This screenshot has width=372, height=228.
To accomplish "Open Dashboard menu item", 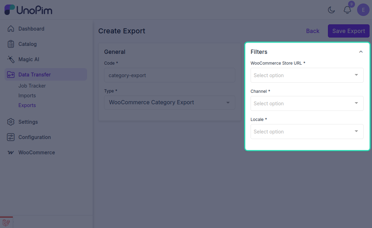I will (x=31, y=29).
